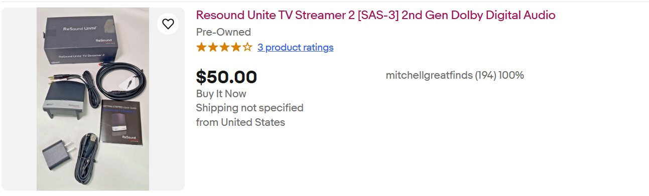Click the first filled orange rating star
The width and height of the screenshot is (649, 196).
(x=202, y=48)
